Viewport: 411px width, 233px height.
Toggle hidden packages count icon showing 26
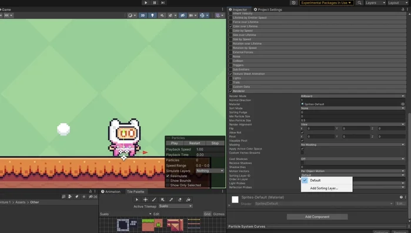[x=93, y=197]
